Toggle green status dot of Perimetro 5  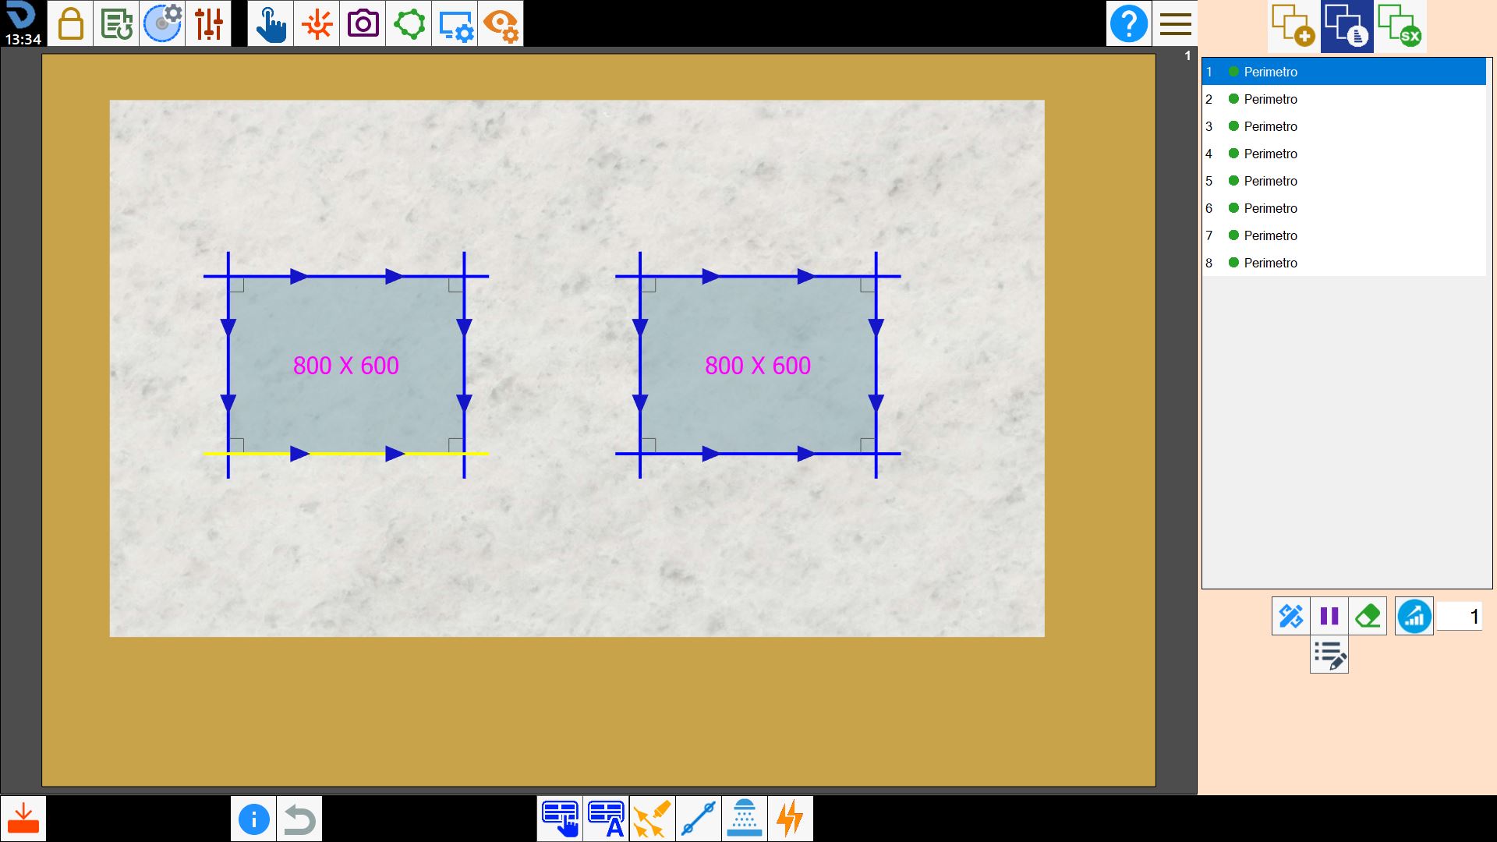click(x=1233, y=181)
